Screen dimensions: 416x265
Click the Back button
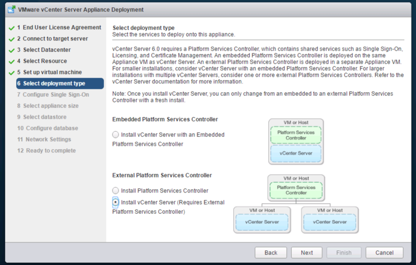tap(271, 253)
